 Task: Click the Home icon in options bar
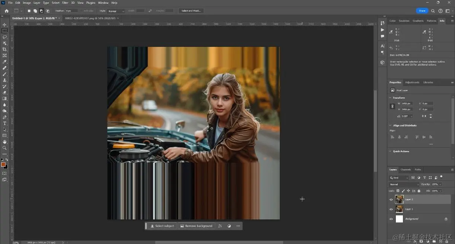click(6, 11)
